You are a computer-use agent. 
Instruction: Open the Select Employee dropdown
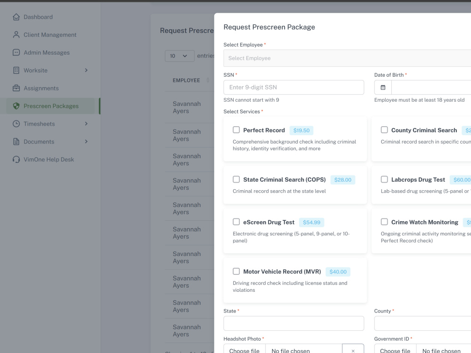347,58
